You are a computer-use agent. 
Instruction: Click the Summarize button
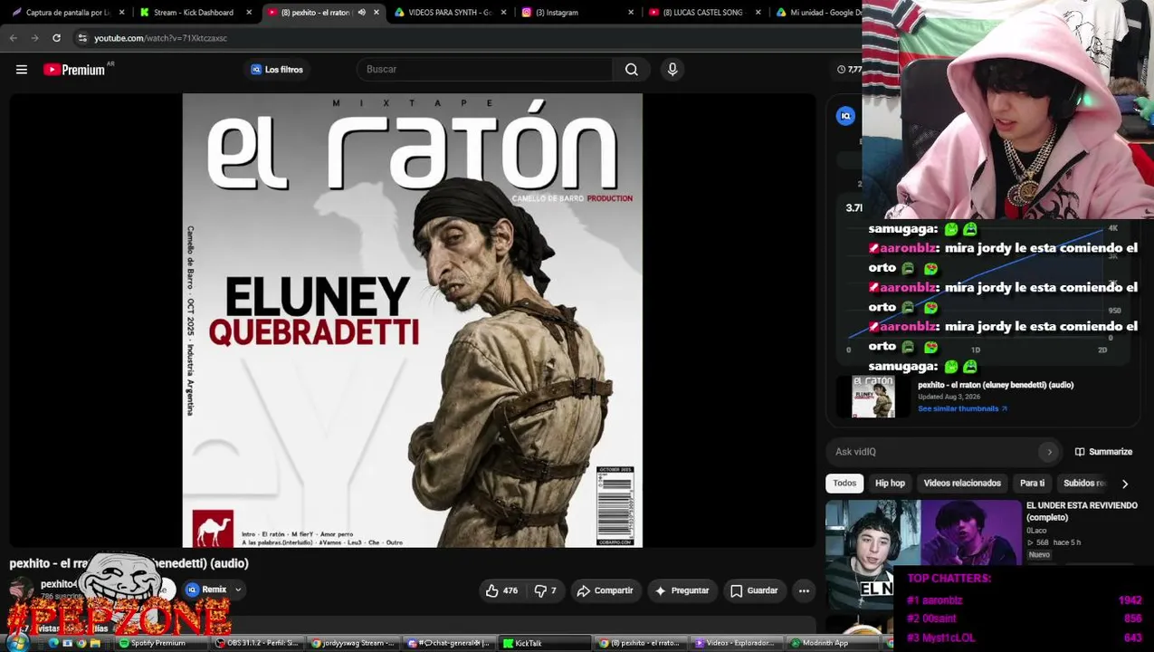[x=1103, y=452]
